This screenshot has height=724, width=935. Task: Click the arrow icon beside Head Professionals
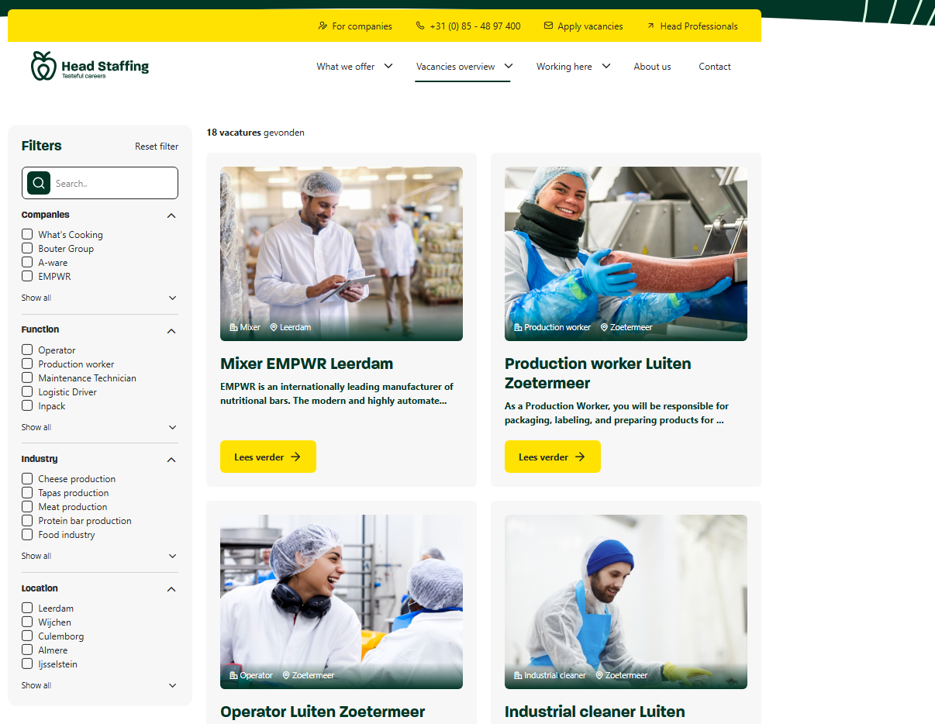(650, 26)
